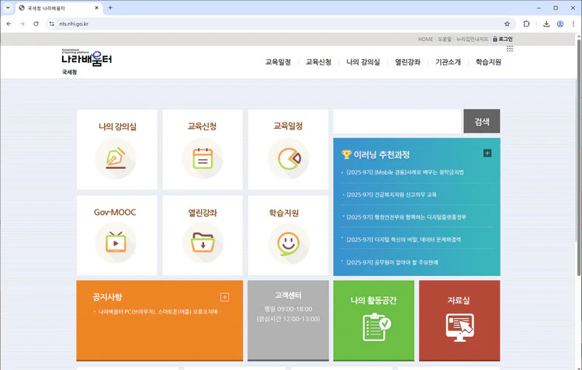Image resolution: width=582 pixels, height=370 pixels.
Task: Open 나의 강의실 pencil icon tile
Action: pyautogui.click(x=116, y=158)
